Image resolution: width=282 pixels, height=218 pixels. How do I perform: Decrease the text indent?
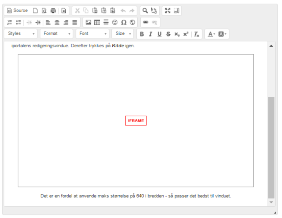[x=29, y=22]
